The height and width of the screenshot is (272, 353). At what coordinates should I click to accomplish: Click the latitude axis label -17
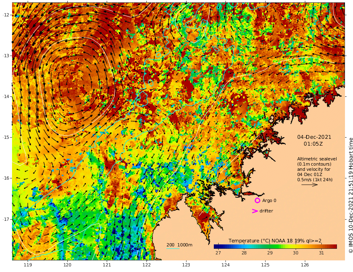click(6, 219)
